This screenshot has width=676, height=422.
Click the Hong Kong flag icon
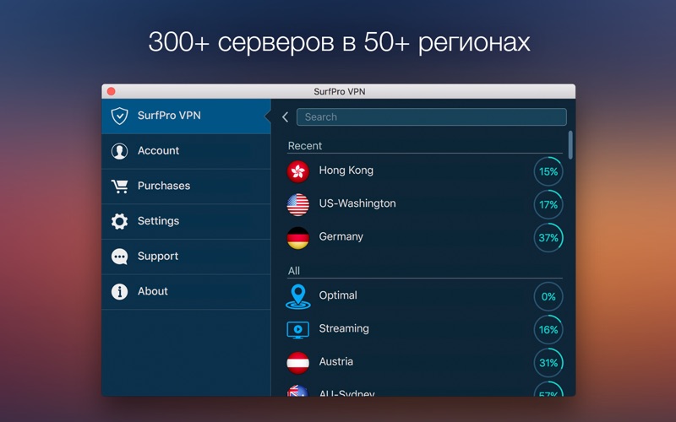coord(298,171)
